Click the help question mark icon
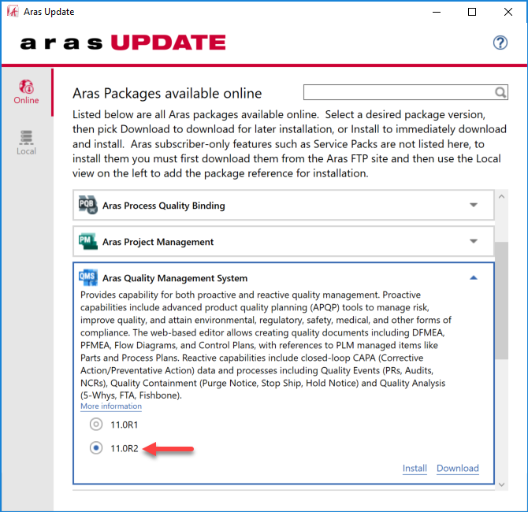 pos(500,43)
